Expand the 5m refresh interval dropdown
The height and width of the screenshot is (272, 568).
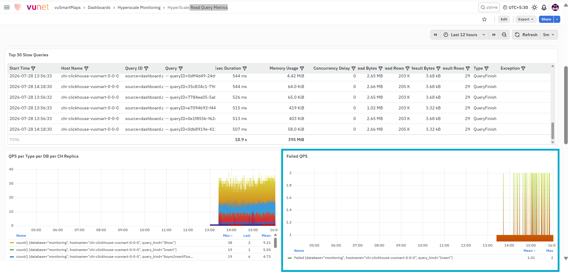click(x=549, y=35)
